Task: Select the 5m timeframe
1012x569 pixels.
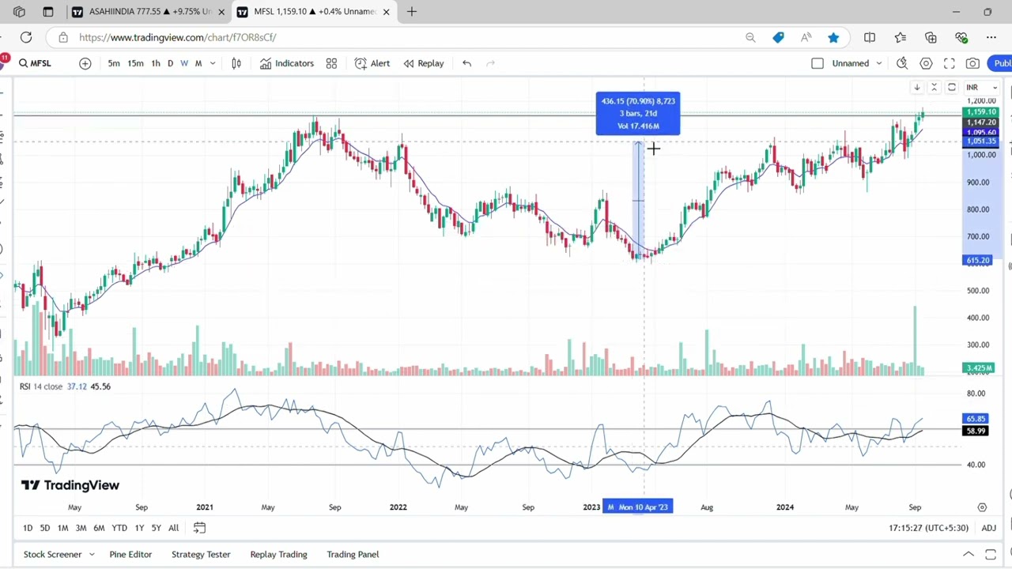Action: (114, 63)
